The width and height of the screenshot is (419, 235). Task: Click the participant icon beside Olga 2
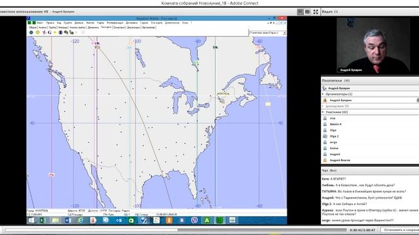pyautogui.click(x=325, y=136)
